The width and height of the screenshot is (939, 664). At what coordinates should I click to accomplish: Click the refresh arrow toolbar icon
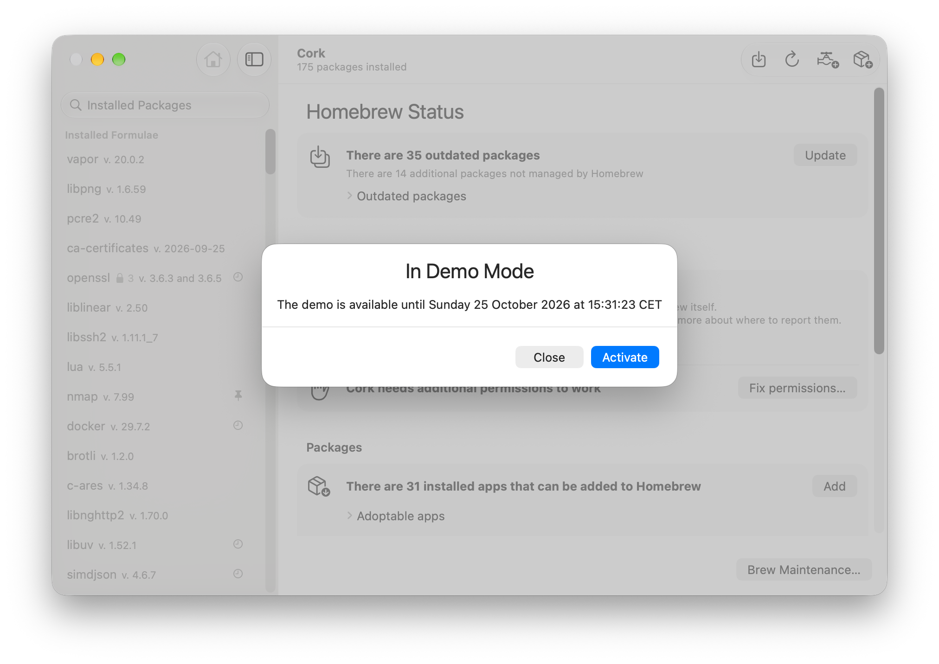pyautogui.click(x=792, y=60)
